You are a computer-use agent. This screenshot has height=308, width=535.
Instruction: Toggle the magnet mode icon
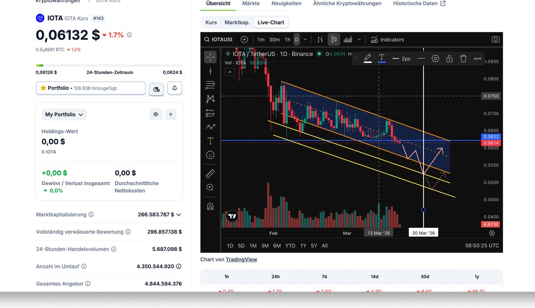pos(210,206)
